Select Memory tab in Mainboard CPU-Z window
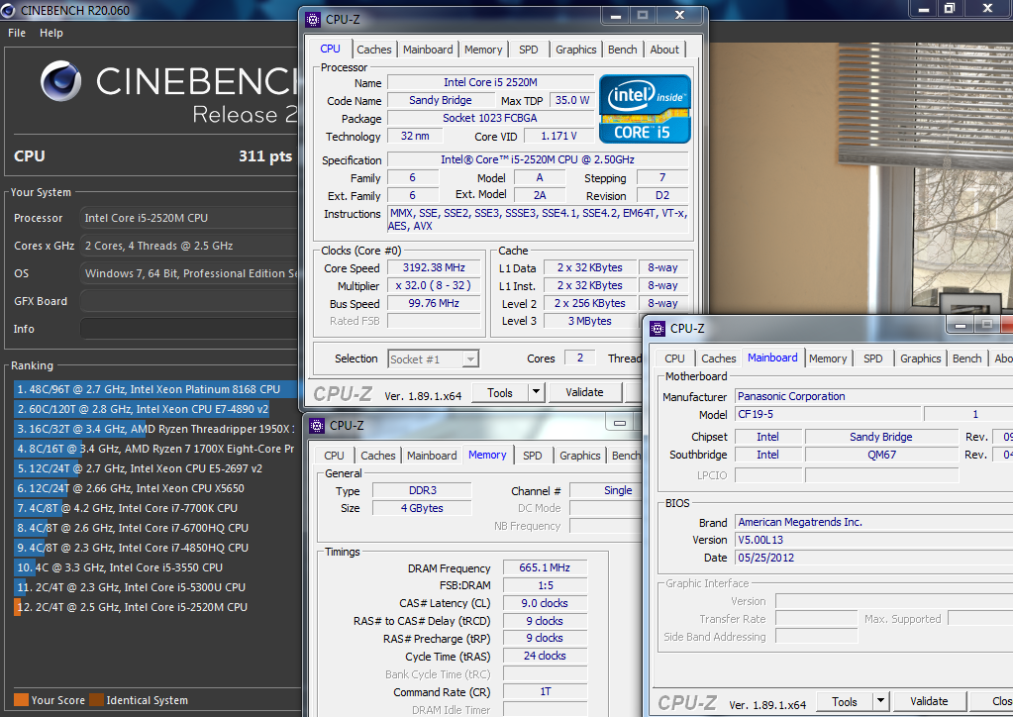This screenshot has height=717, width=1013. (828, 358)
